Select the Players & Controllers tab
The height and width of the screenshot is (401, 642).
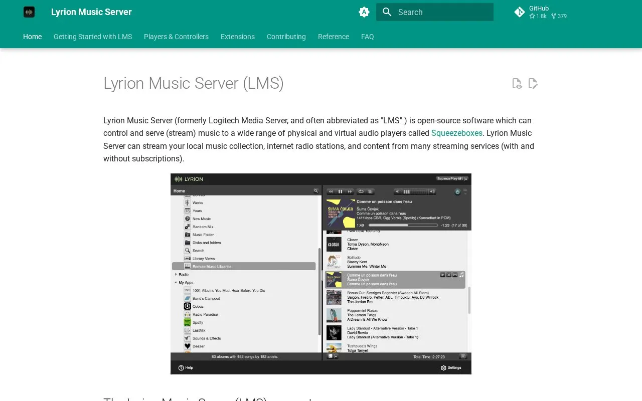click(x=176, y=37)
